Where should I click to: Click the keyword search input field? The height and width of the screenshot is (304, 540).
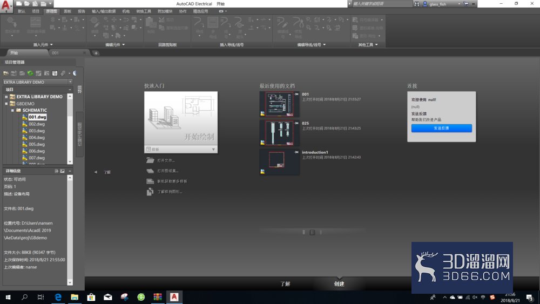tap(382, 4)
